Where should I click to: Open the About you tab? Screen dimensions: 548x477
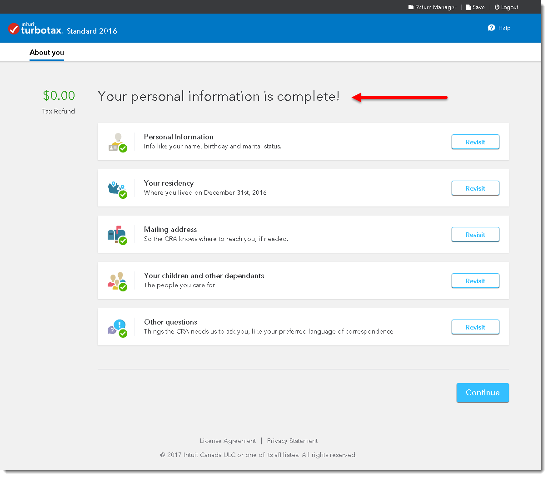tap(47, 53)
